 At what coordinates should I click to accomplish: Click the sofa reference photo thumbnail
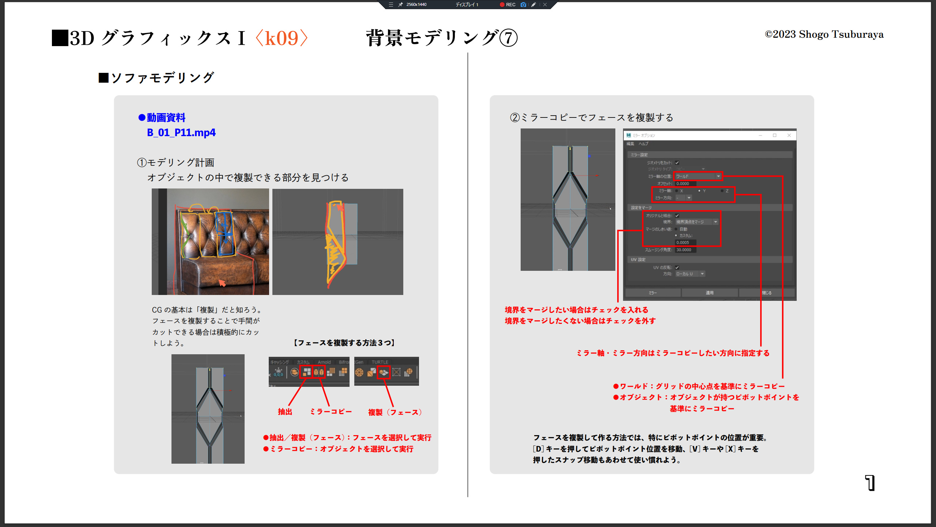click(210, 242)
